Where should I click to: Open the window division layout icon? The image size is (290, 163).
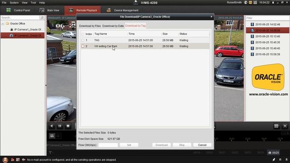click(x=276, y=126)
